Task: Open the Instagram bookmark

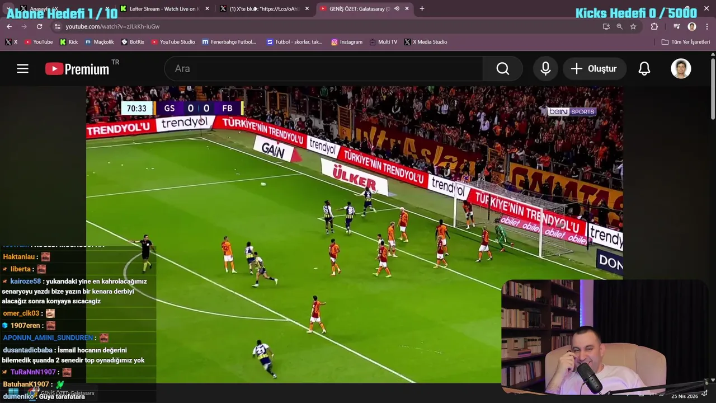Action: click(x=347, y=42)
